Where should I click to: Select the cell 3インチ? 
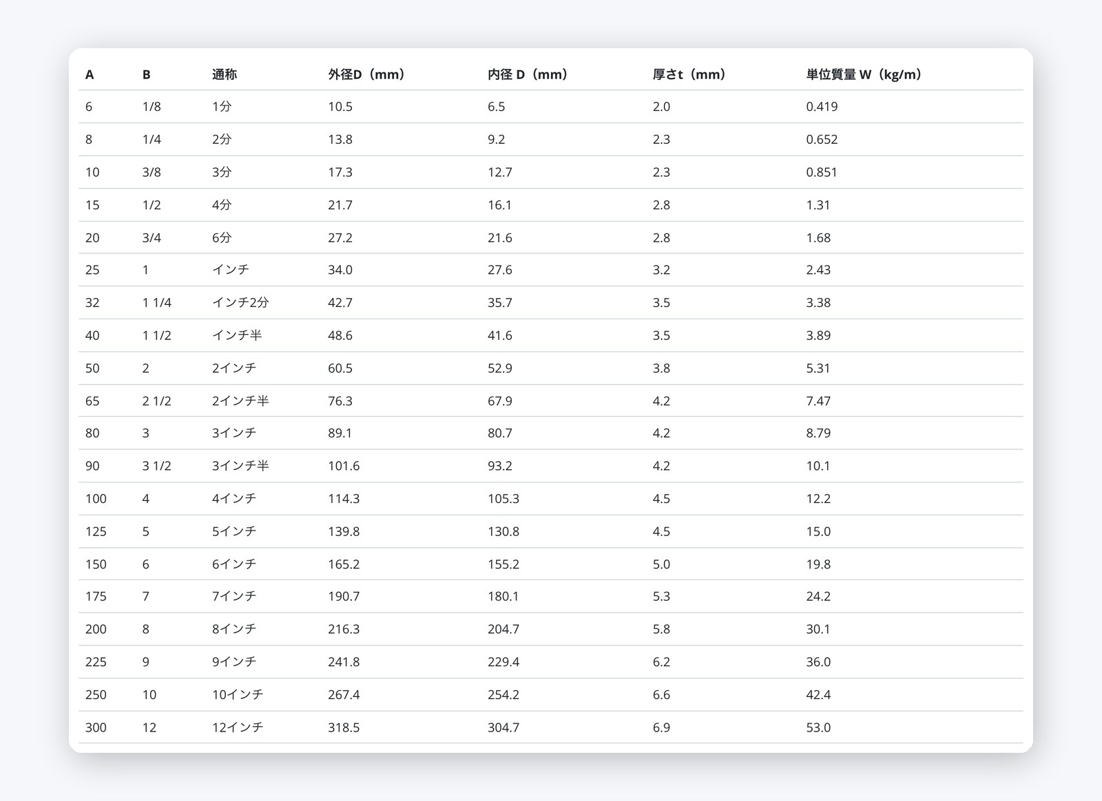point(234,434)
